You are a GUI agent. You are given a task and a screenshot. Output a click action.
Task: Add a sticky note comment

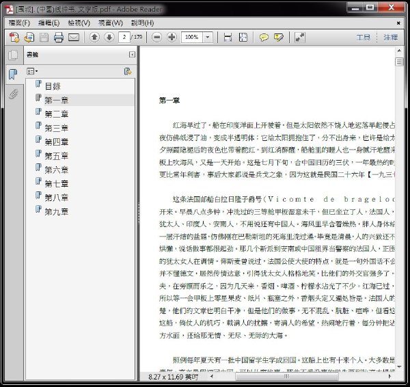264,37
